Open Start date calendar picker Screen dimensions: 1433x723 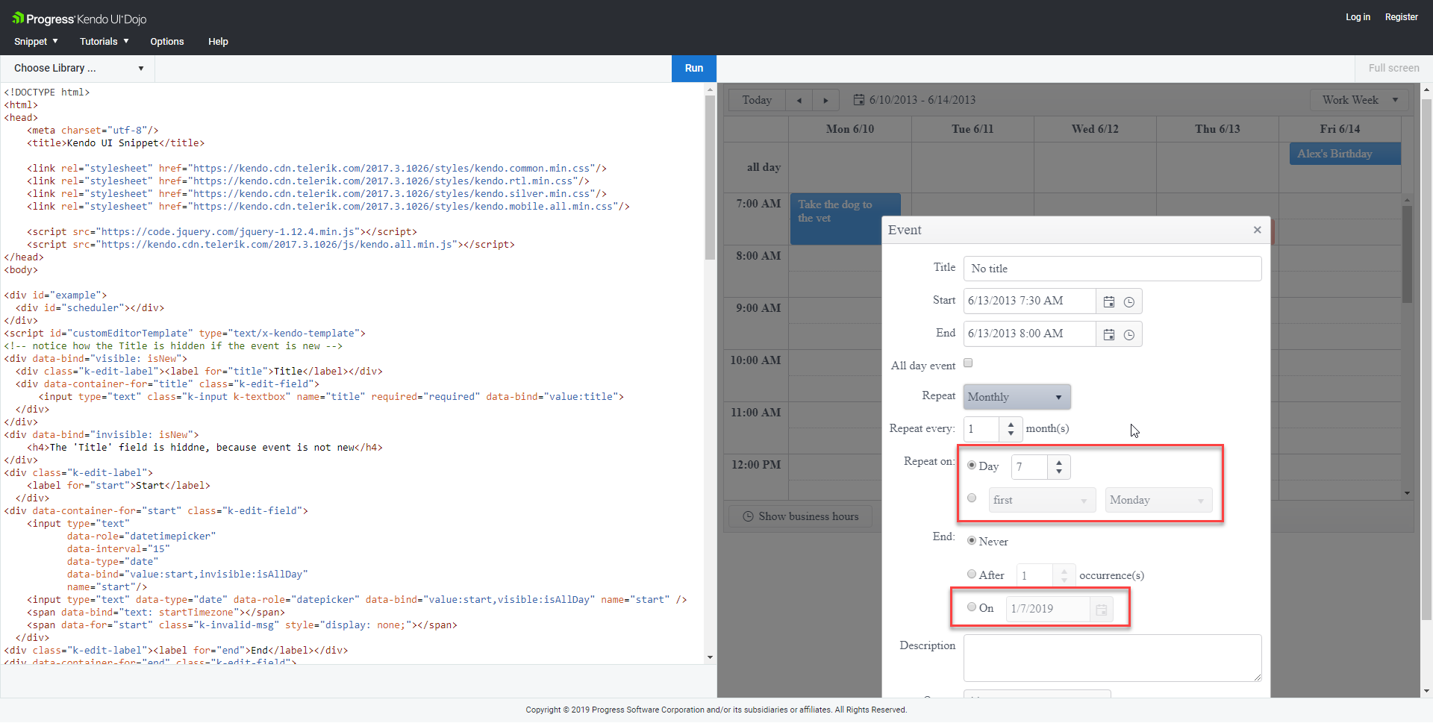pos(1109,301)
